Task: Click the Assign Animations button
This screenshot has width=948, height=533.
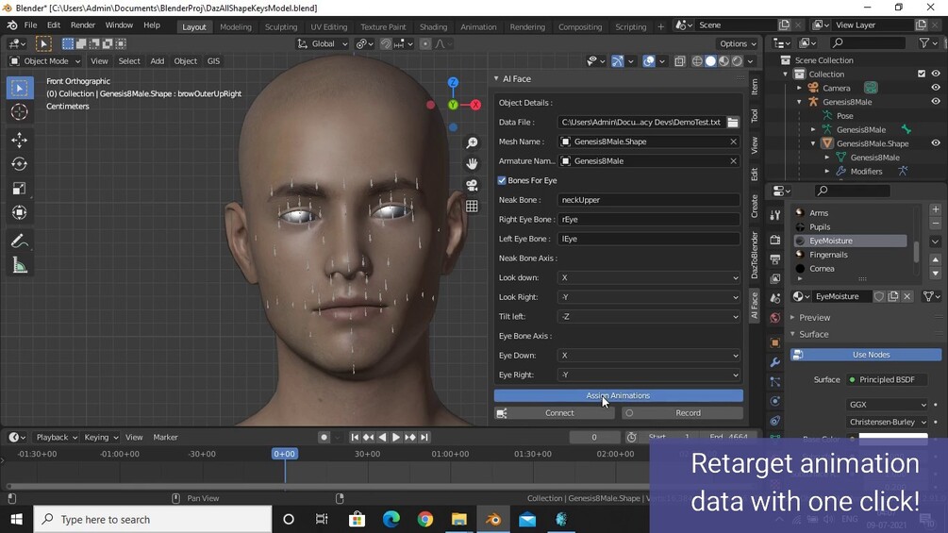Action: (x=618, y=395)
